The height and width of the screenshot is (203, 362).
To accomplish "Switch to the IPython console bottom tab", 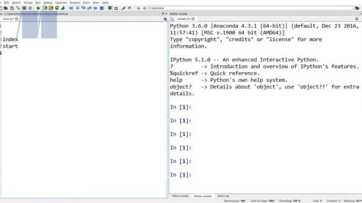I will click(202, 196).
